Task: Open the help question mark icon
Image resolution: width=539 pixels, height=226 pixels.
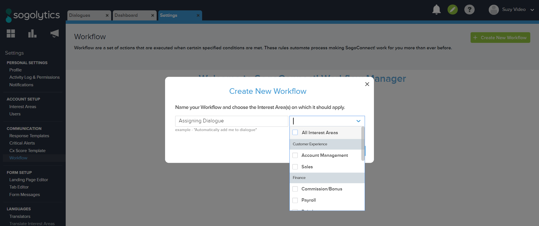Action: 469,10
